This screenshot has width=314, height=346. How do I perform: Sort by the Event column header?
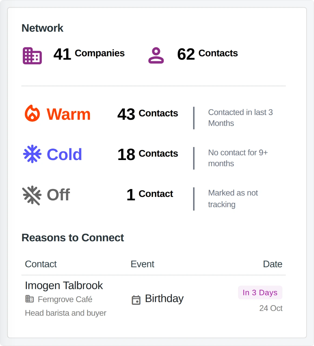tap(142, 264)
